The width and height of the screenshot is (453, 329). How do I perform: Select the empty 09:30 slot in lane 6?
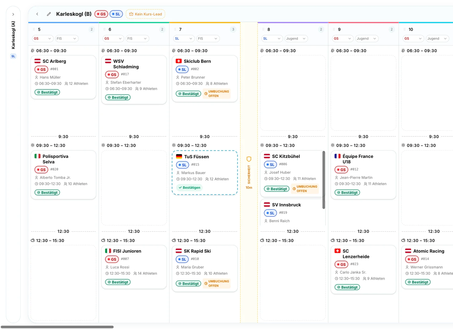(134, 188)
